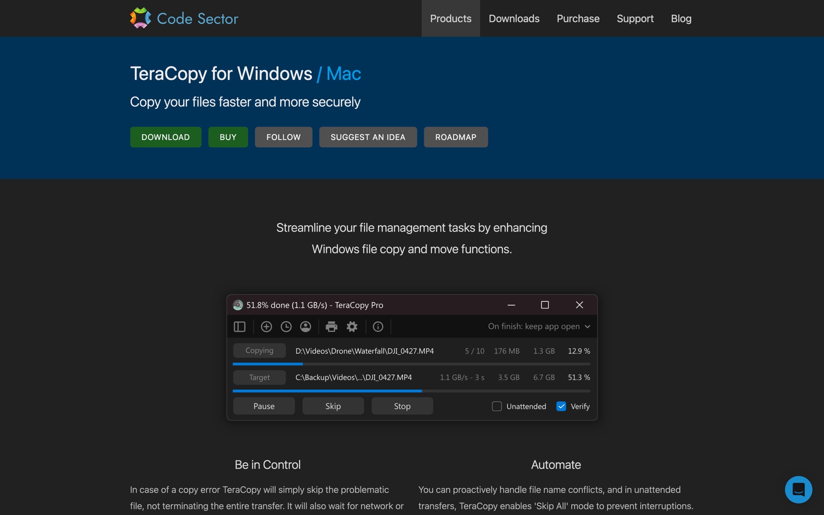Click the 51.8% done window title text
The image size is (824, 515).
click(x=315, y=305)
